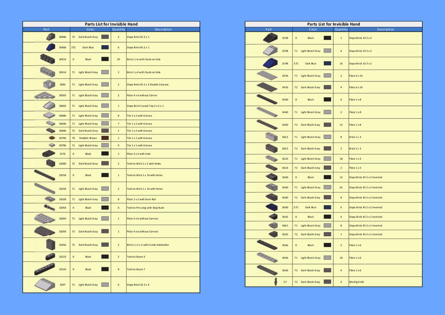445x315 pixels.
Task: Select the 3068b tile 2 x 2 image
Action: point(49,115)
